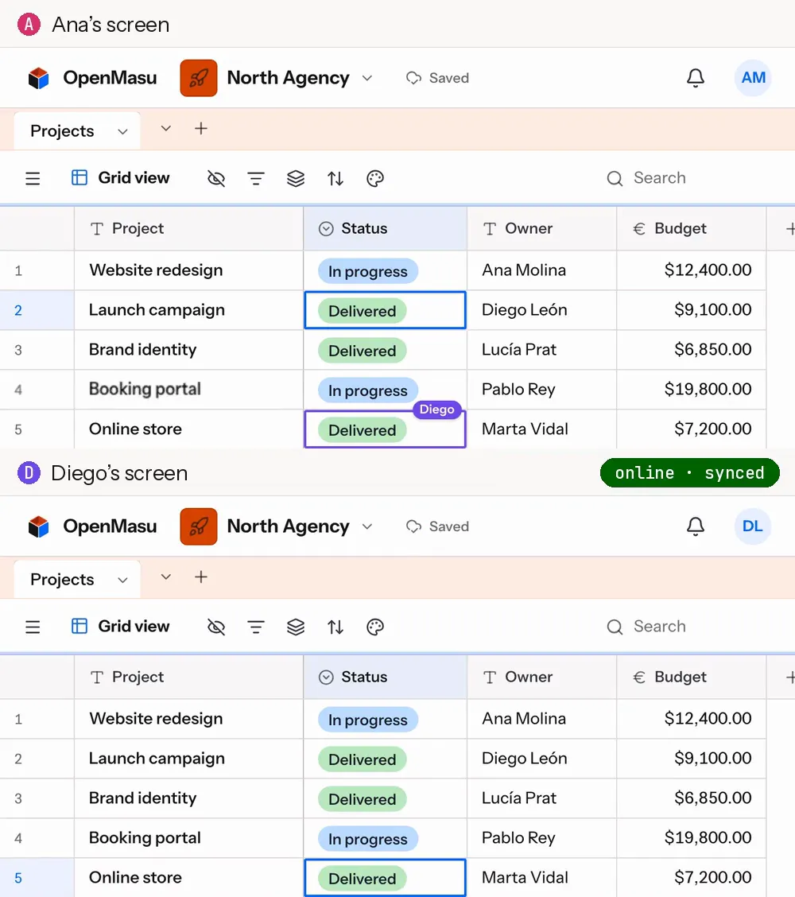Open color palette options on Diego's screen
795x897 pixels.
tap(375, 627)
